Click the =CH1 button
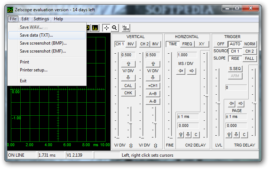Image resolution: width=269 pixels, height=169 pixels. [153, 86]
